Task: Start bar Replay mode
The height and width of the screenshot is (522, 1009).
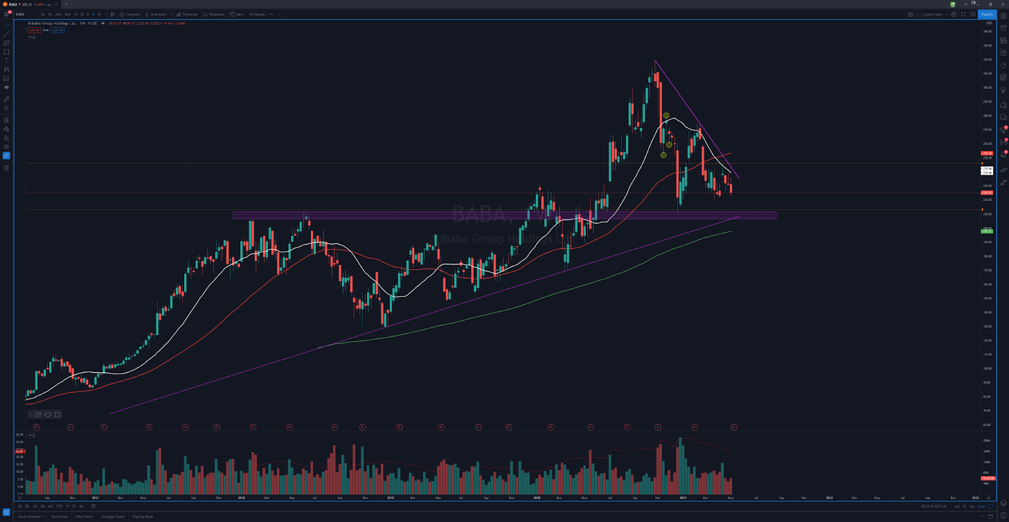Action: pyautogui.click(x=257, y=14)
